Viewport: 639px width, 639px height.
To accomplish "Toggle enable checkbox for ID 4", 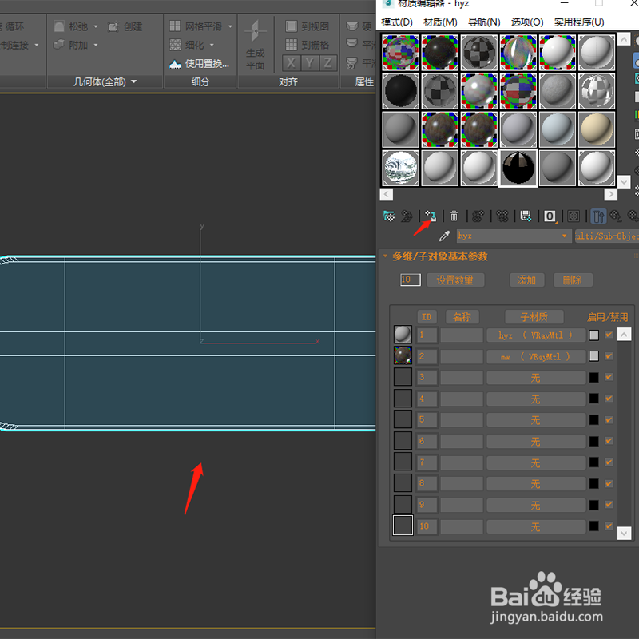I will pos(609,398).
